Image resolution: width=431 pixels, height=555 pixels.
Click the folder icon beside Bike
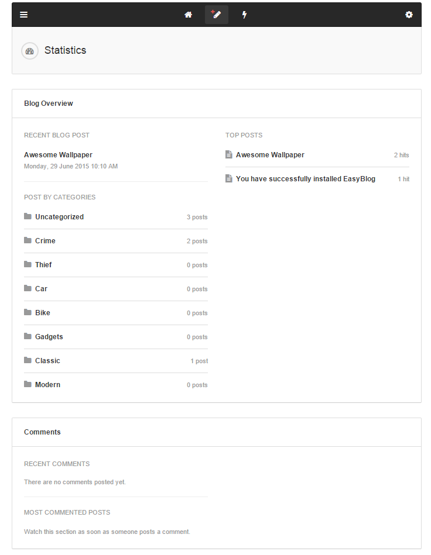(x=28, y=312)
